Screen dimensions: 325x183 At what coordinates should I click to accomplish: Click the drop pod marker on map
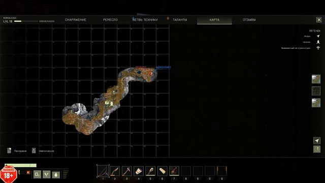tap(112, 104)
